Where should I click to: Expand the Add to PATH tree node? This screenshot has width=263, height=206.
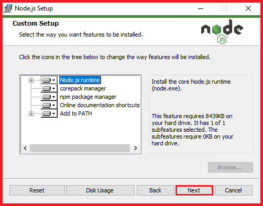(x=31, y=114)
